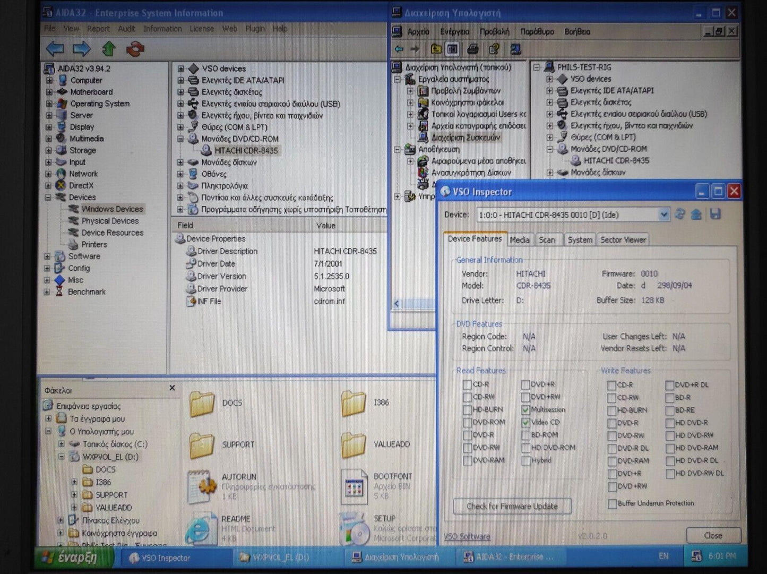Click the green up arrow icon in AIDA32

pos(109,49)
